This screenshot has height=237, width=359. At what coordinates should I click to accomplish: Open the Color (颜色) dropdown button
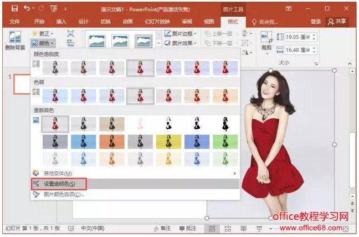tap(43, 43)
